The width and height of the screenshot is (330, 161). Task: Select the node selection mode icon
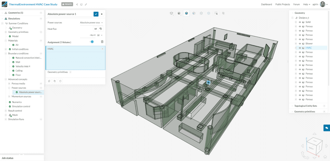click(201, 13)
